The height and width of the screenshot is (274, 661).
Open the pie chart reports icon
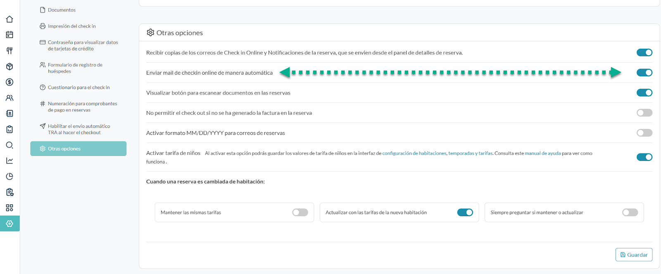(x=10, y=176)
